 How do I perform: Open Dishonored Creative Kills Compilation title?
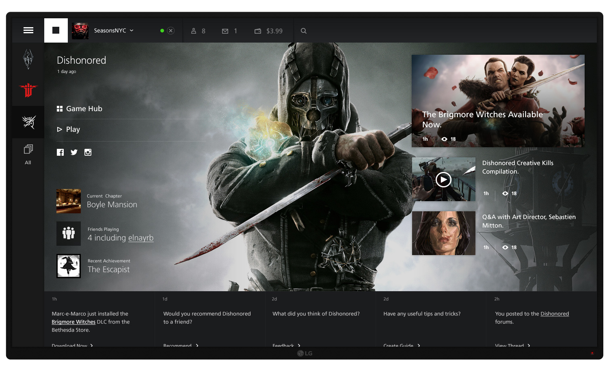click(x=518, y=167)
